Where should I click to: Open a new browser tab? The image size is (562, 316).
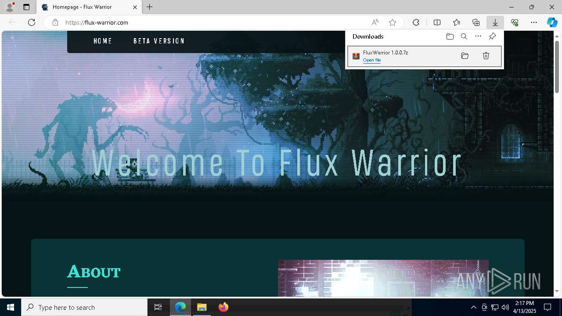pyautogui.click(x=150, y=7)
